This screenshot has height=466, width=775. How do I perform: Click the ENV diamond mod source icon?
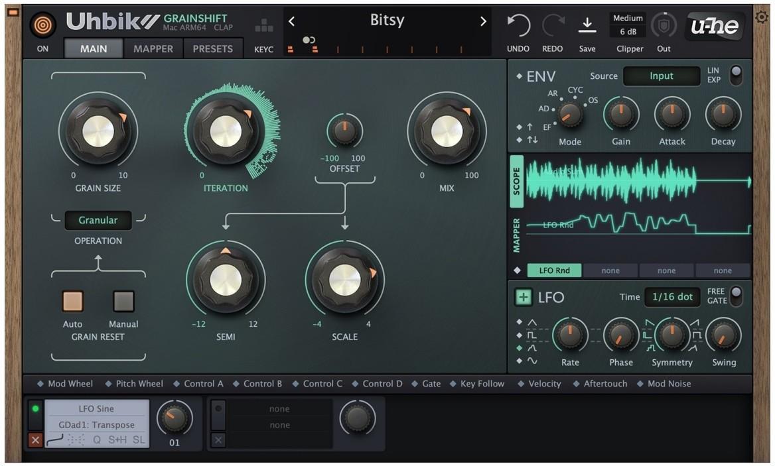coord(519,76)
